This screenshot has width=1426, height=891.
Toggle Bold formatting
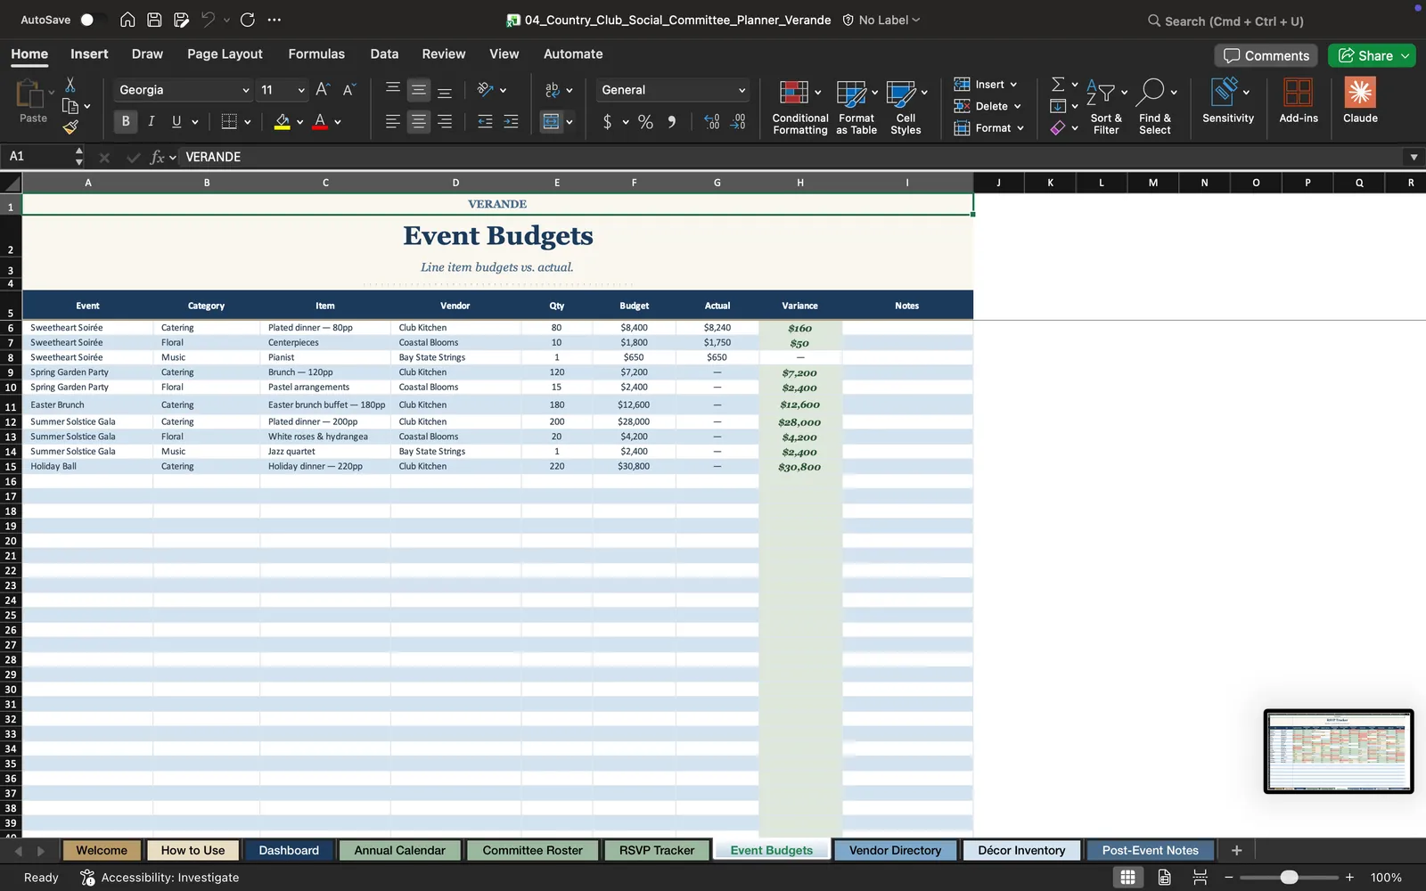(126, 121)
